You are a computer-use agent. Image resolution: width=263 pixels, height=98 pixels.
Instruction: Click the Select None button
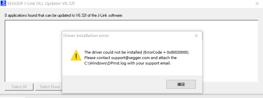pyautogui.click(x=49, y=87)
